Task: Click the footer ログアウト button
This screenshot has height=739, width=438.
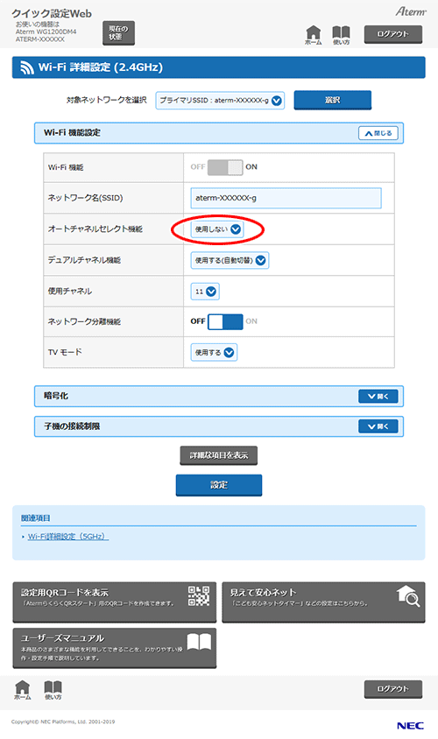Action: (392, 688)
